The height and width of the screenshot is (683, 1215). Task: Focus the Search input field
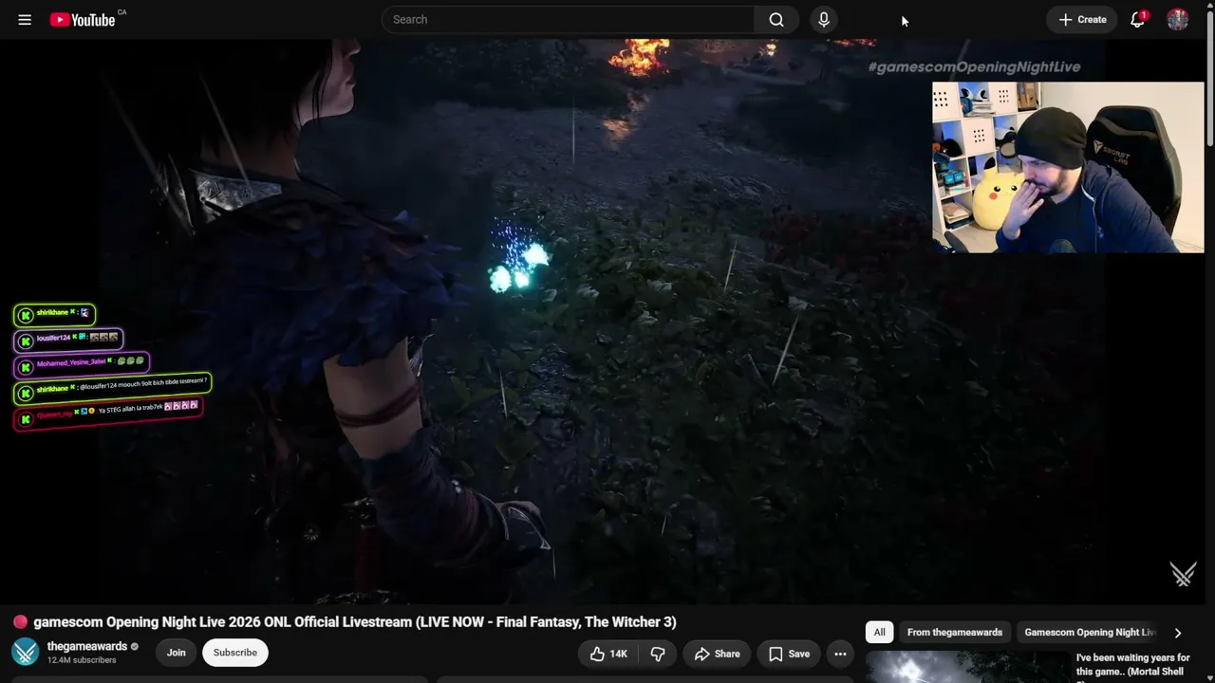[x=568, y=20]
